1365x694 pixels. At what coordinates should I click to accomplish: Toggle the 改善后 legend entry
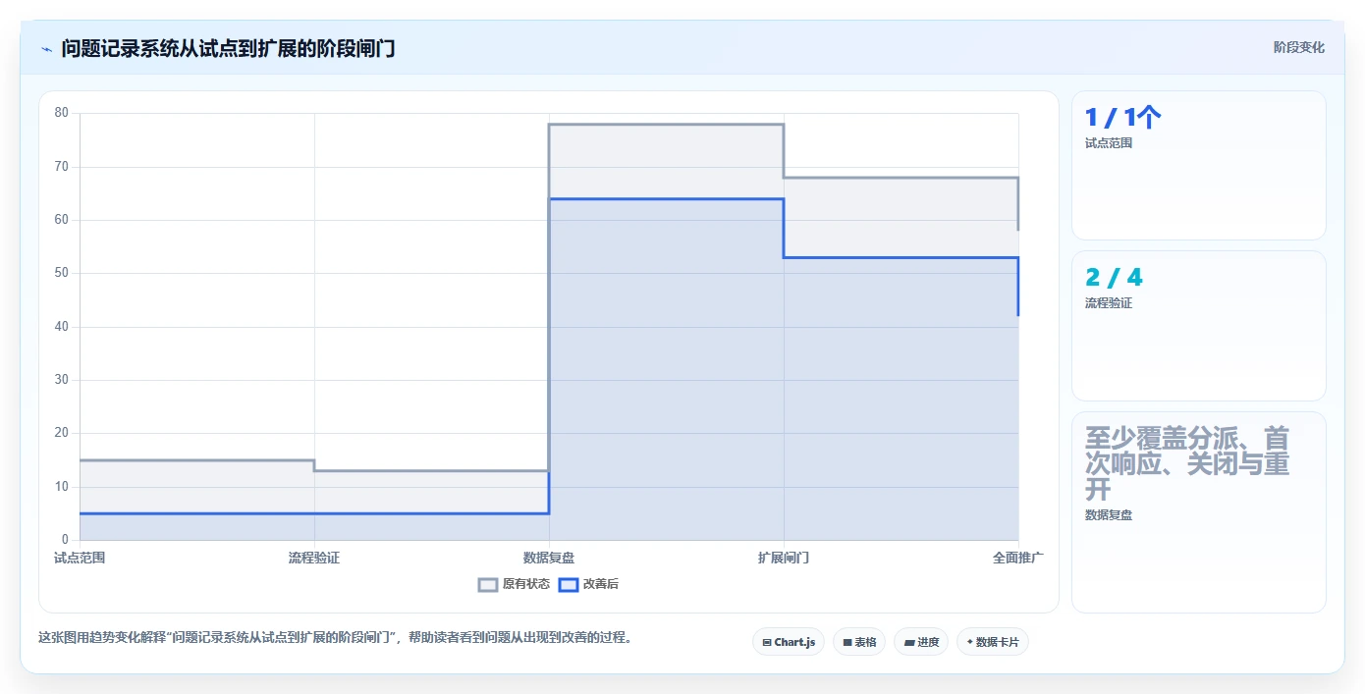tap(588, 584)
